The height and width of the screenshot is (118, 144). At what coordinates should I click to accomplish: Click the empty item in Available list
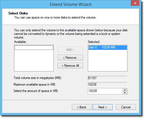(x=34, y=47)
